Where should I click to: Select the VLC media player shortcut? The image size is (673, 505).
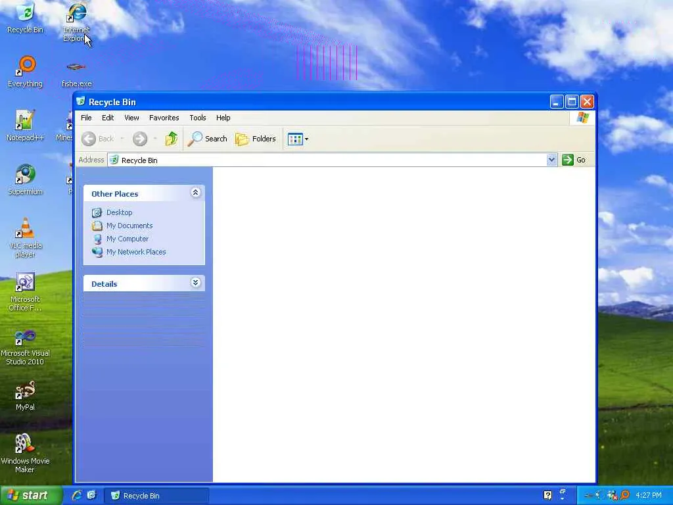(x=26, y=237)
